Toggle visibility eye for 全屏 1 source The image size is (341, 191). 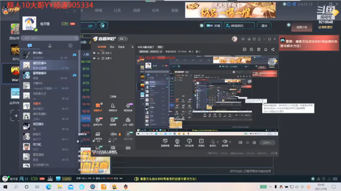tap(94, 58)
